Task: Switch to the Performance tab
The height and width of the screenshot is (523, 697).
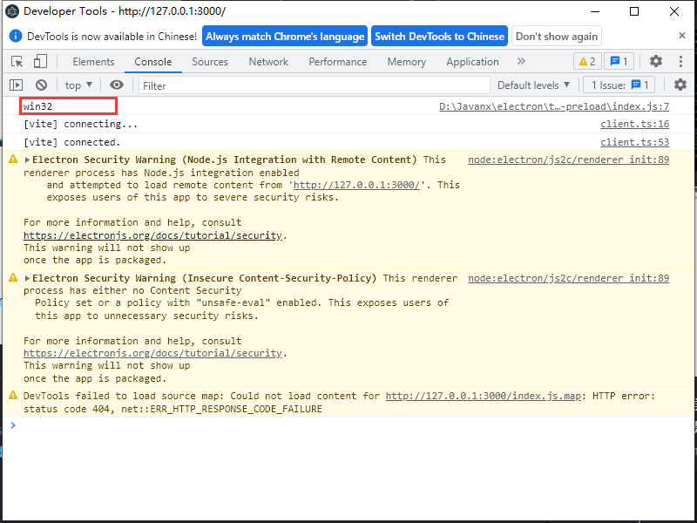Action: (338, 62)
